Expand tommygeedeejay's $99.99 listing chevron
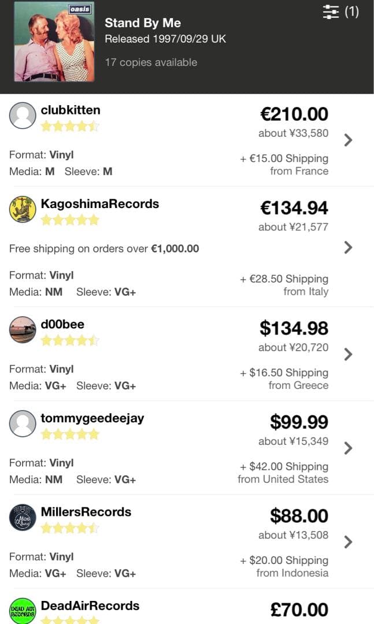 click(x=348, y=448)
